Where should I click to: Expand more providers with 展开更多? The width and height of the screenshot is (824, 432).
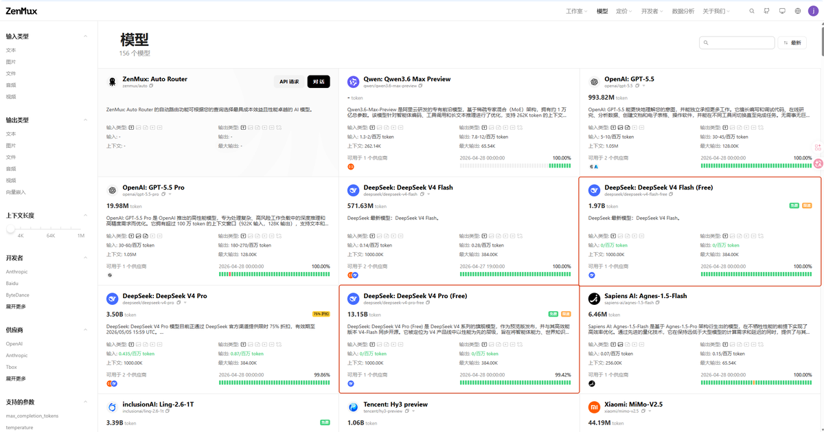click(x=16, y=378)
